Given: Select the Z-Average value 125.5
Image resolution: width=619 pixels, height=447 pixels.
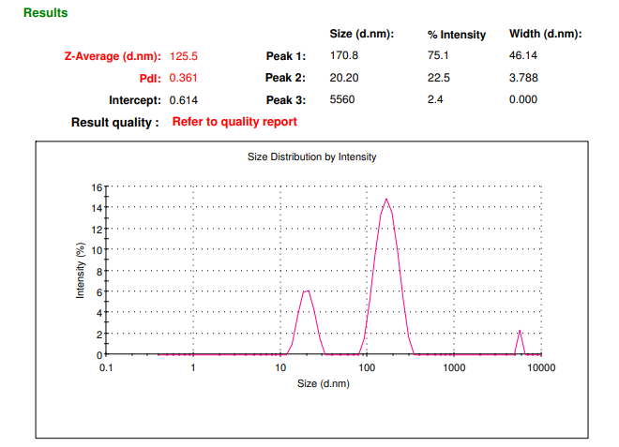Looking at the screenshot, I should pos(184,56).
